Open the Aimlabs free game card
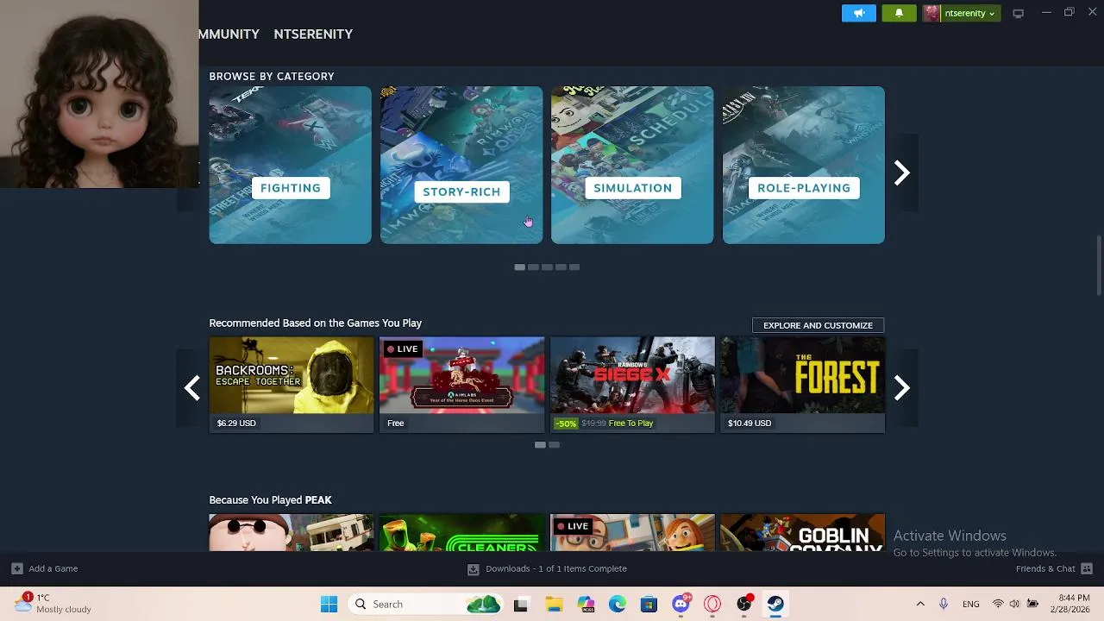 pos(461,385)
